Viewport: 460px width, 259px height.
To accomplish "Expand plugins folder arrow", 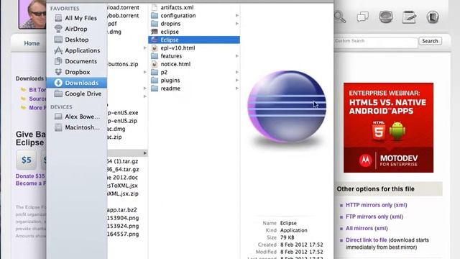I will [236, 80].
